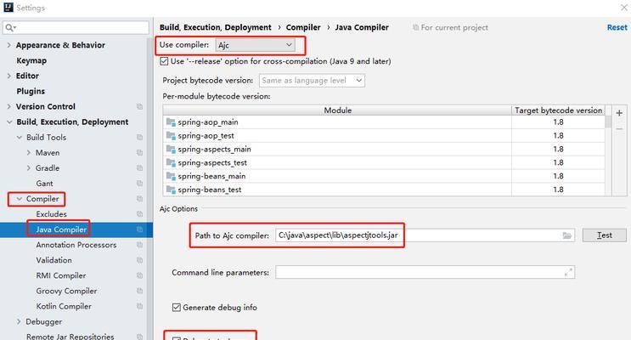Click the spring-beans_test module folder icon
631x340 pixels.
(x=171, y=190)
